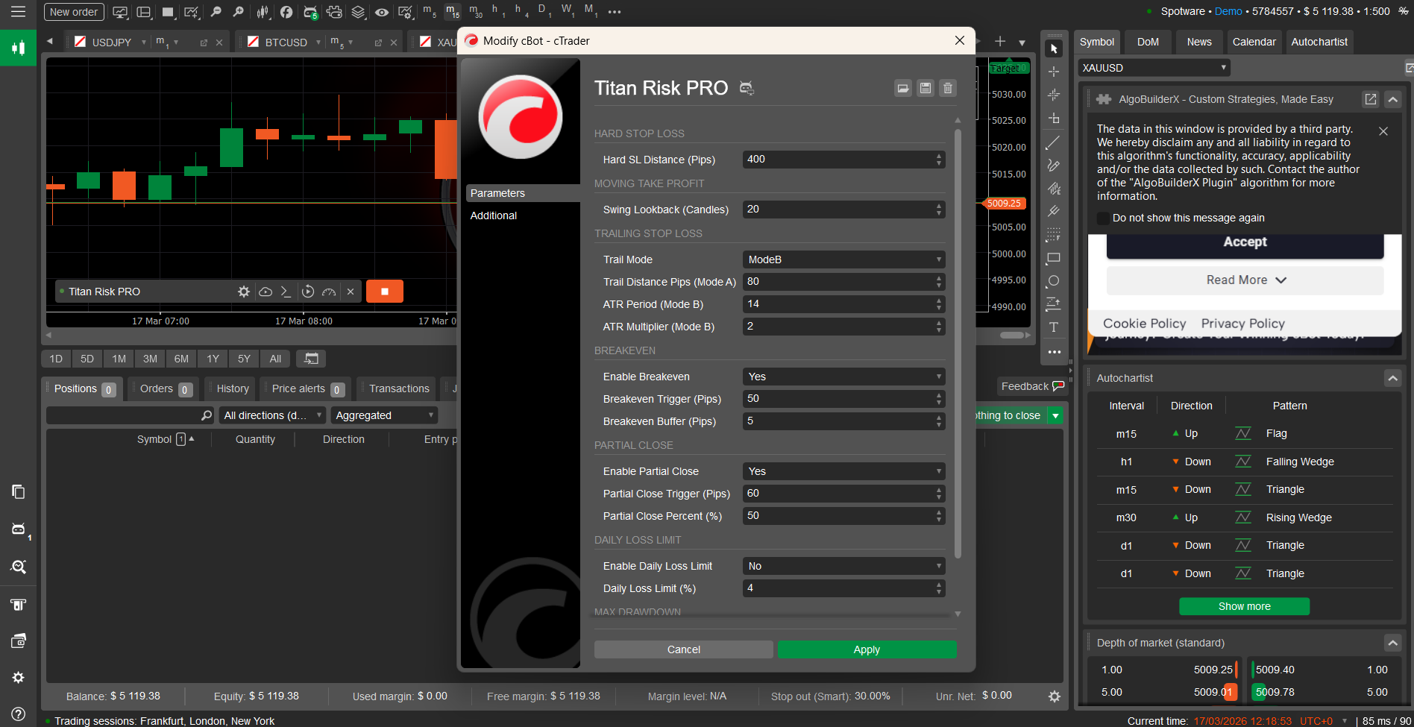The width and height of the screenshot is (1414, 727).
Task: Click the green Apply button
Action: pos(867,649)
